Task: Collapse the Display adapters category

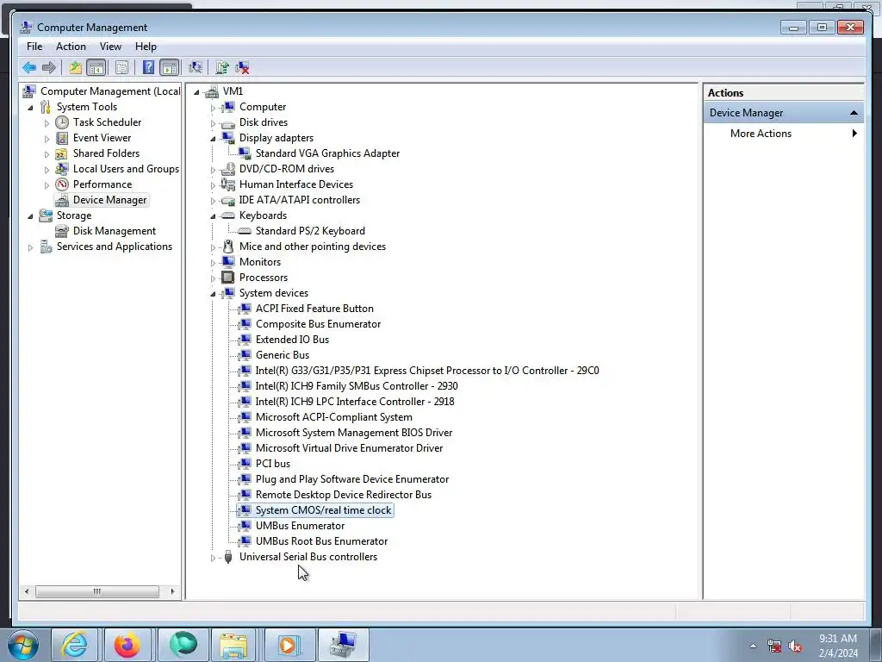Action: [214, 139]
